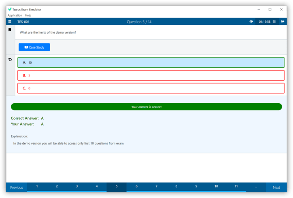The width and height of the screenshot is (293, 198).
Task: Expand more questions with the ellipsis
Action: (x=256, y=187)
